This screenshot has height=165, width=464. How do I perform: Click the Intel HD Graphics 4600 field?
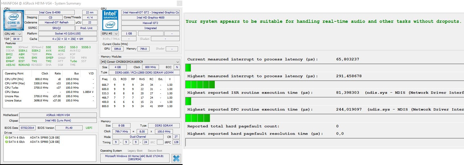pyautogui.click(x=150, y=17)
